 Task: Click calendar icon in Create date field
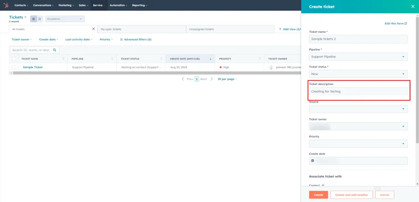[x=313, y=161]
